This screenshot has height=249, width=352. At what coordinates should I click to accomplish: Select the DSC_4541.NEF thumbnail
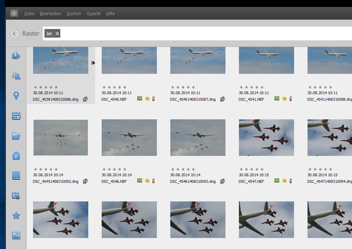pyautogui.click(x=266, y=60)
